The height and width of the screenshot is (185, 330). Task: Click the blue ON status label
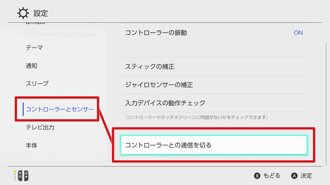(x=298, y=33)
